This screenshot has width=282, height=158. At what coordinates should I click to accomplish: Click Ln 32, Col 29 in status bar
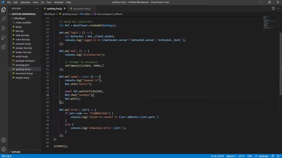click(217, 156)
